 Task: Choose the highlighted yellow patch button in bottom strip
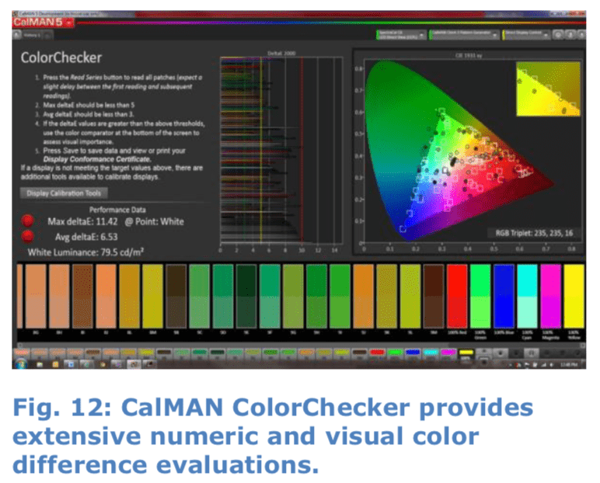pyautogui.click(x=466, y=353)
